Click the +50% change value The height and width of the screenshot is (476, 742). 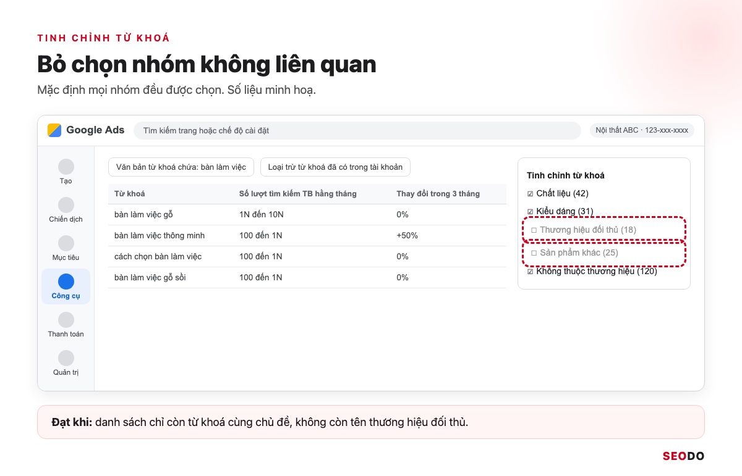407,236
